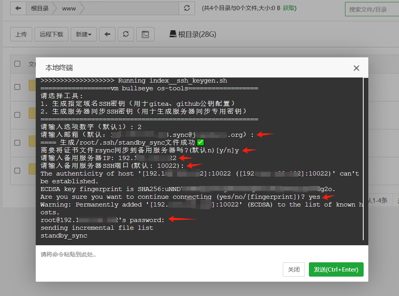
Task: Click the 上传 button
Action: click(21, 34)
